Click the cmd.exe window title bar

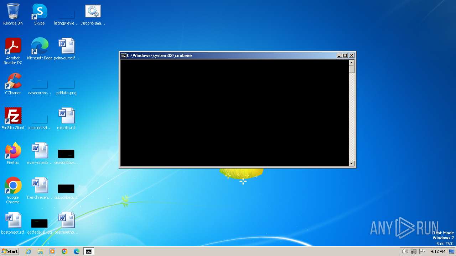tap(228, 55)
